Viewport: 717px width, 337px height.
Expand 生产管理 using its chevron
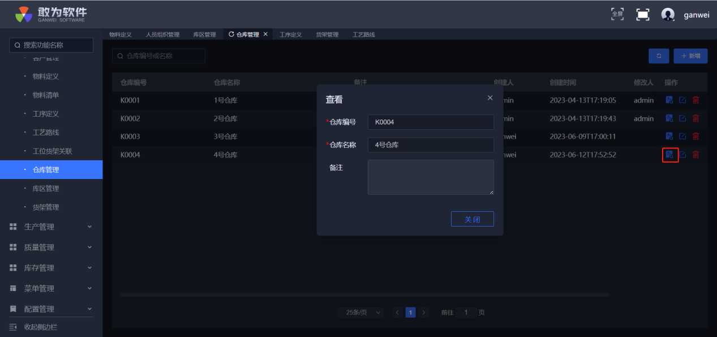[x=89, y=227]
